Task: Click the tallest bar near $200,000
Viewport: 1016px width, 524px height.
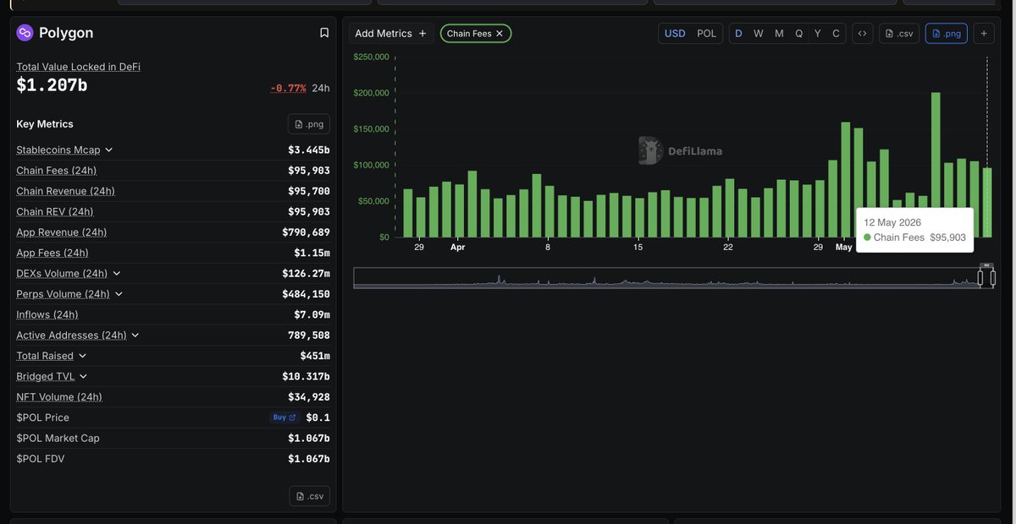Action: click(x=936, y=165)
